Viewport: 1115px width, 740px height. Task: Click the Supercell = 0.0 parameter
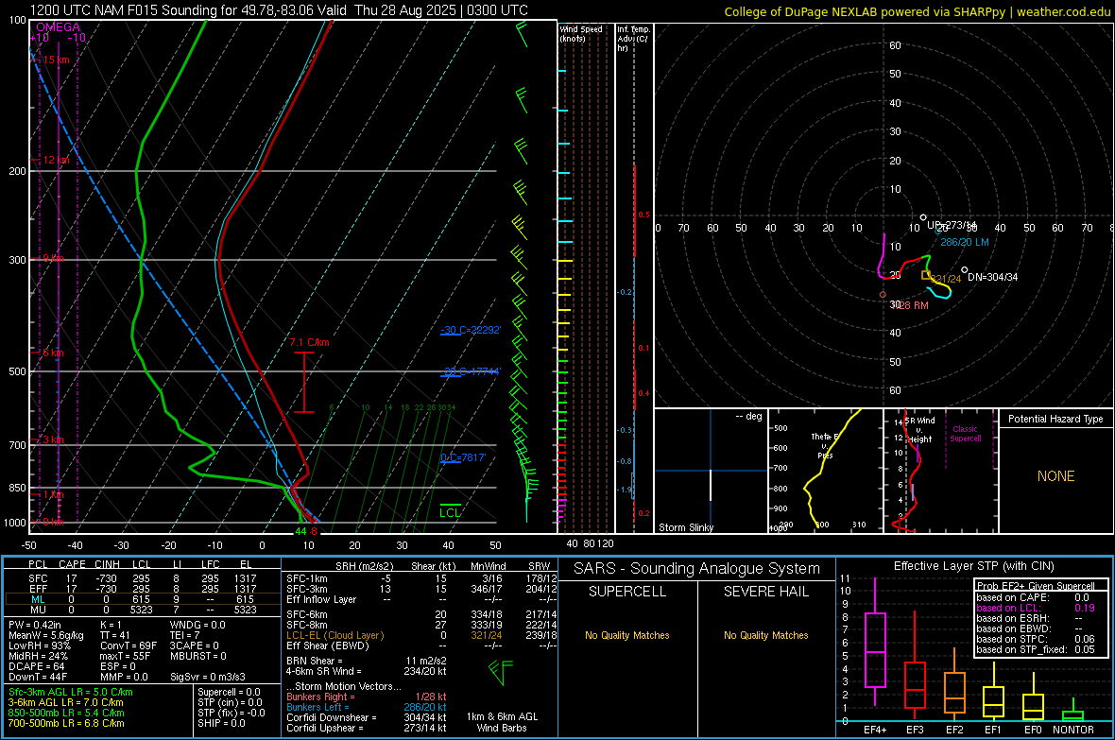[x=229, y=692]
